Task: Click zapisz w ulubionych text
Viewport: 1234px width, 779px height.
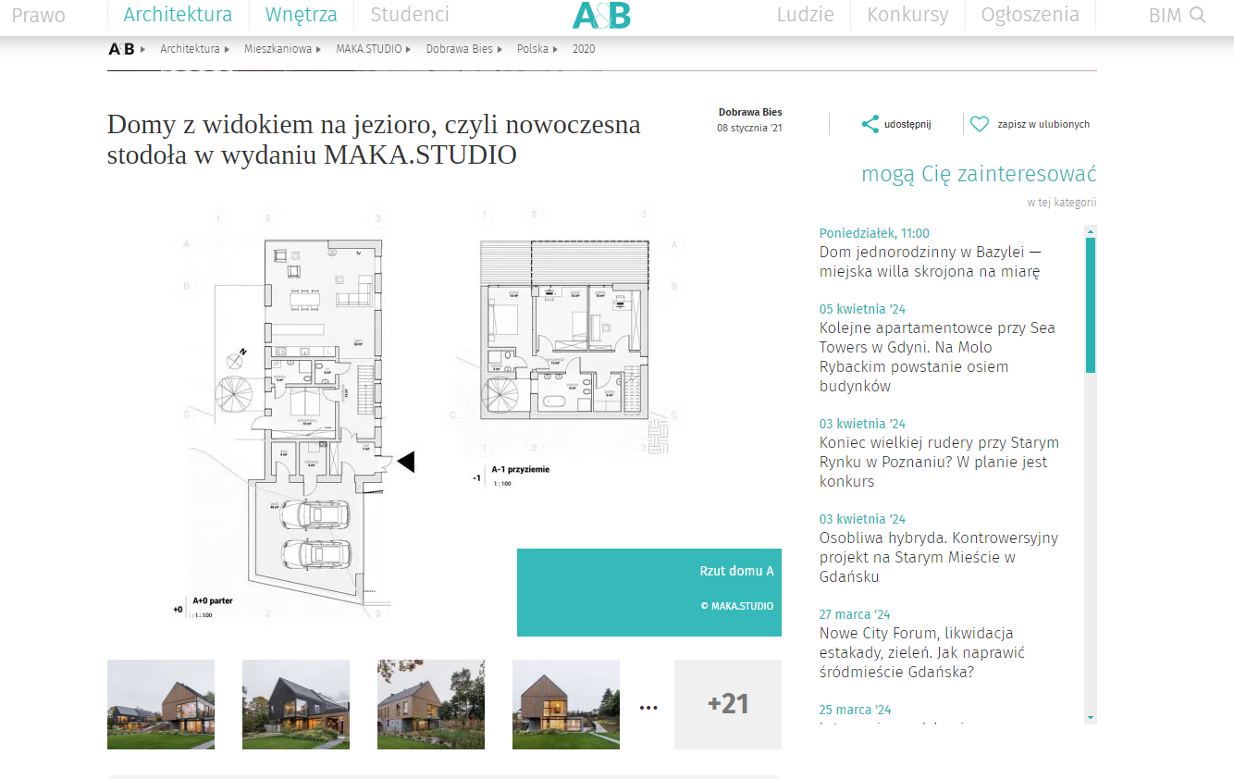Action: pyautogui.click(x=1043, y=124)
